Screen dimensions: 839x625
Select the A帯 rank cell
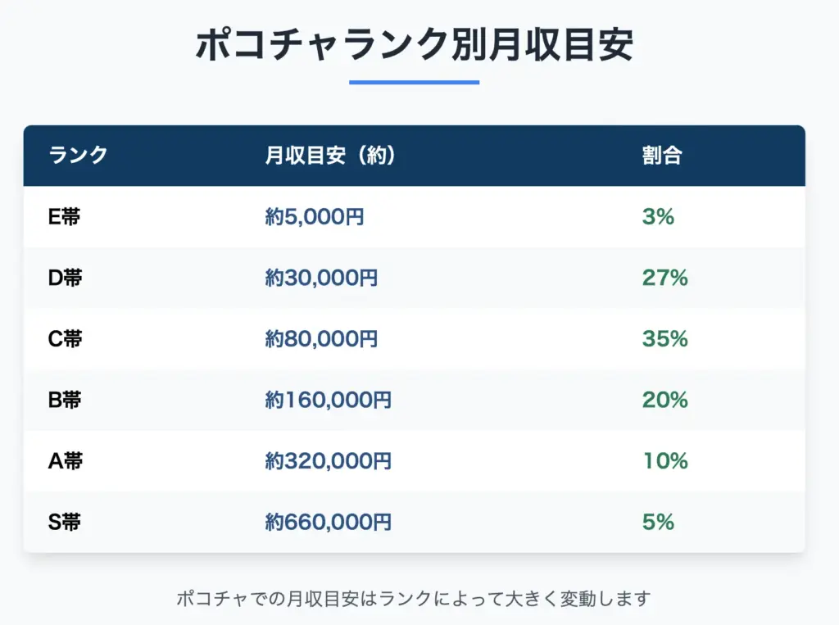coord(66,460)
